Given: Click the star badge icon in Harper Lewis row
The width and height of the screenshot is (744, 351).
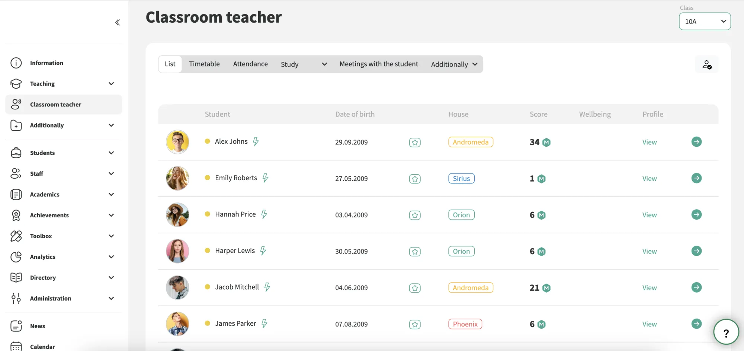Looking at the screenshot, I should pyautogui.click(x=415, y=252).
